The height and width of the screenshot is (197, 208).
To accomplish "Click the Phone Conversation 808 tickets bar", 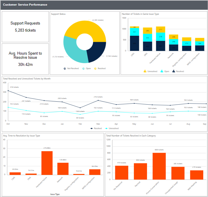I will 159,166.
